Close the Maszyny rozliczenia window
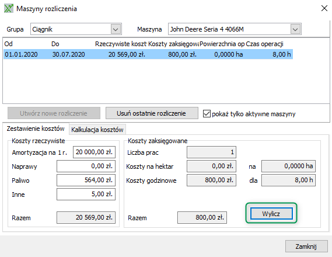 point(324,8)
